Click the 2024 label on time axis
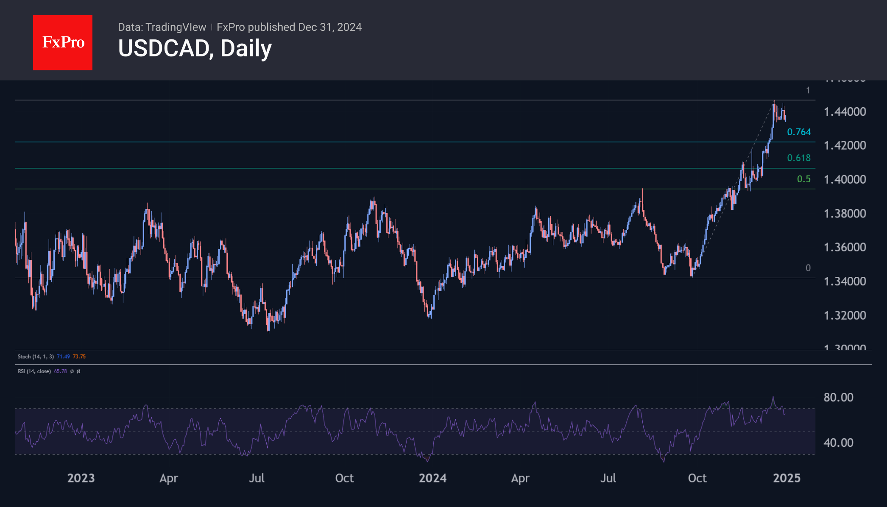Viewport: 887px width, 507px height. [432, 478]
